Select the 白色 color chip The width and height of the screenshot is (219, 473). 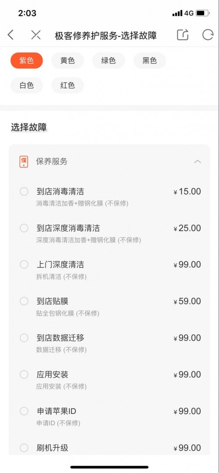[x=27, y=85]
